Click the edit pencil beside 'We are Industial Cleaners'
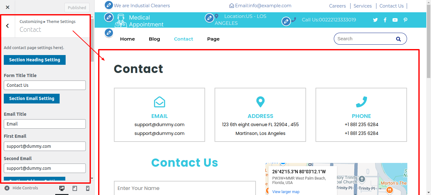Image resolution: width=431 pixels, height=195 pixels. click(x=109, y=5)
